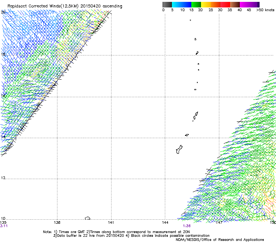Click the latitude label '18' on left axis
The height and width of the screenshot is (242, 276).
[3, 54]
